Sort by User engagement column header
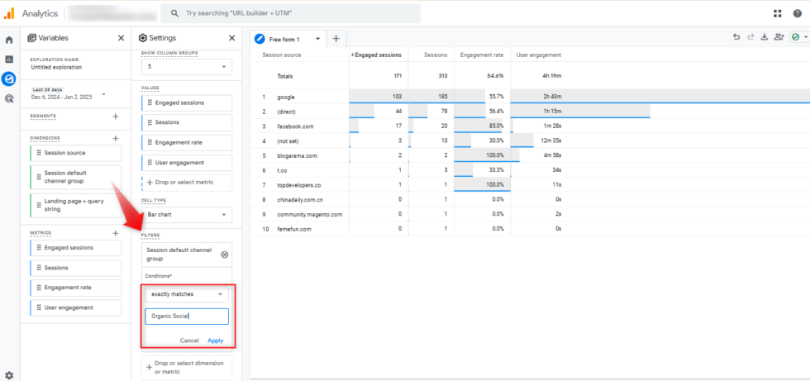 [x=537, y=55]
